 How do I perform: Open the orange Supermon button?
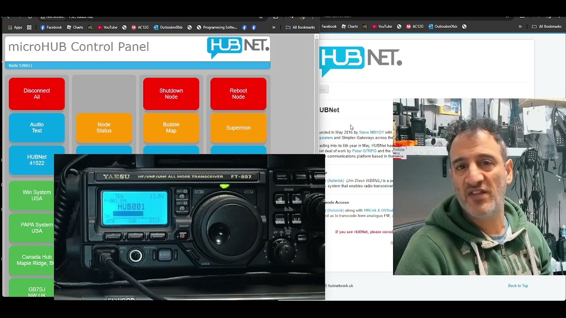pos(238,128)
